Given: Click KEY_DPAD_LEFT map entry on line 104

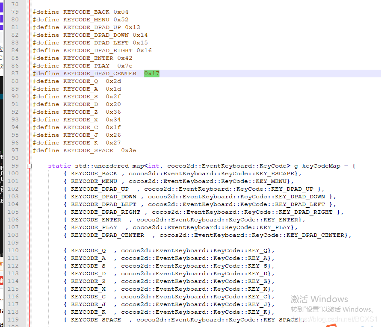Looking at the screenshot, I should click(200, 204).
